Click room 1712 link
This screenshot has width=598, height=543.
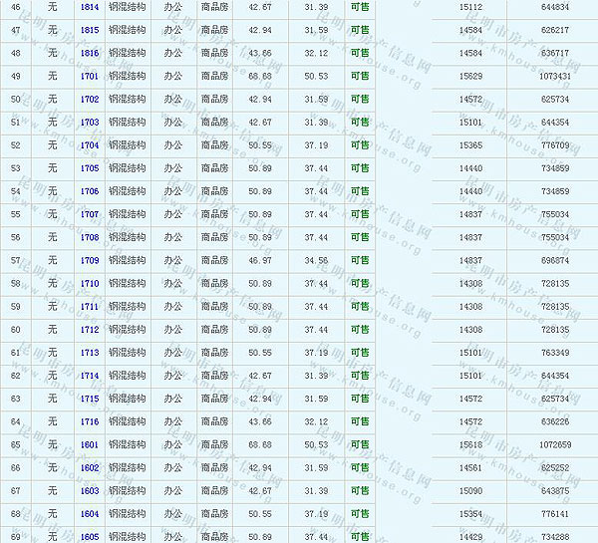click(x=90, y=330)
